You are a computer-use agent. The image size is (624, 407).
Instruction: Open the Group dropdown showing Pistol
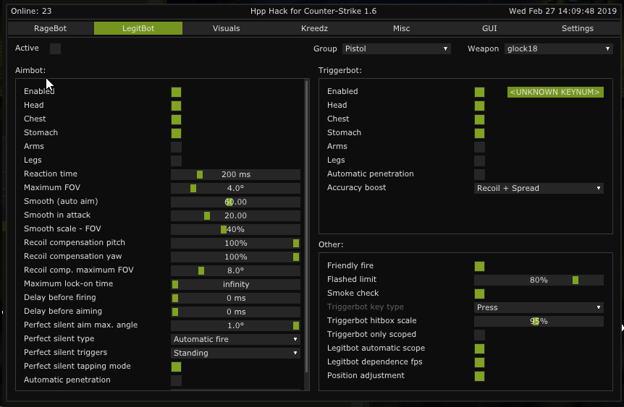(396, 49)
